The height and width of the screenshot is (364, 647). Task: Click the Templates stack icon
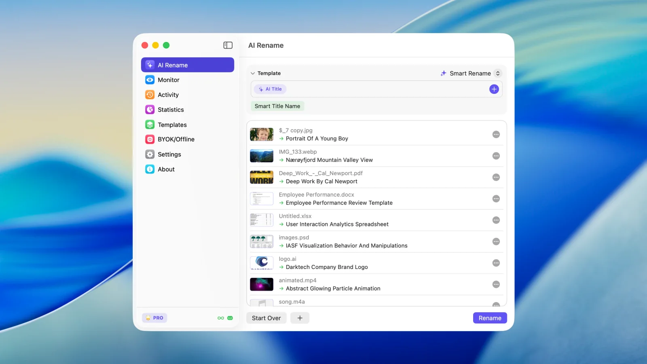click(x=150, y=125)
